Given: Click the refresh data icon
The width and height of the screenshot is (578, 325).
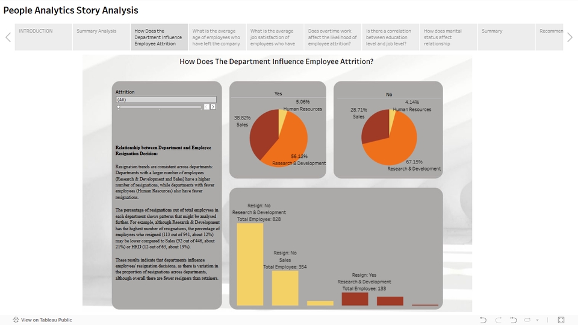Looking at the screenshot, I should 528,320.
